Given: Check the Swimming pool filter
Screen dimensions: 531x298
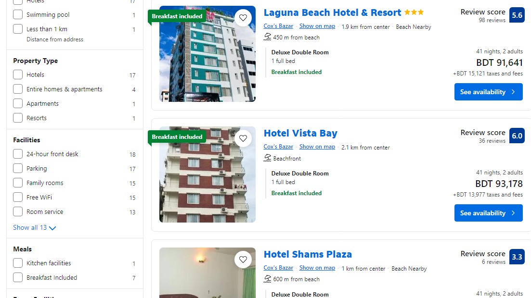Looking at the screenshot, I should click(x=18, y=14).
